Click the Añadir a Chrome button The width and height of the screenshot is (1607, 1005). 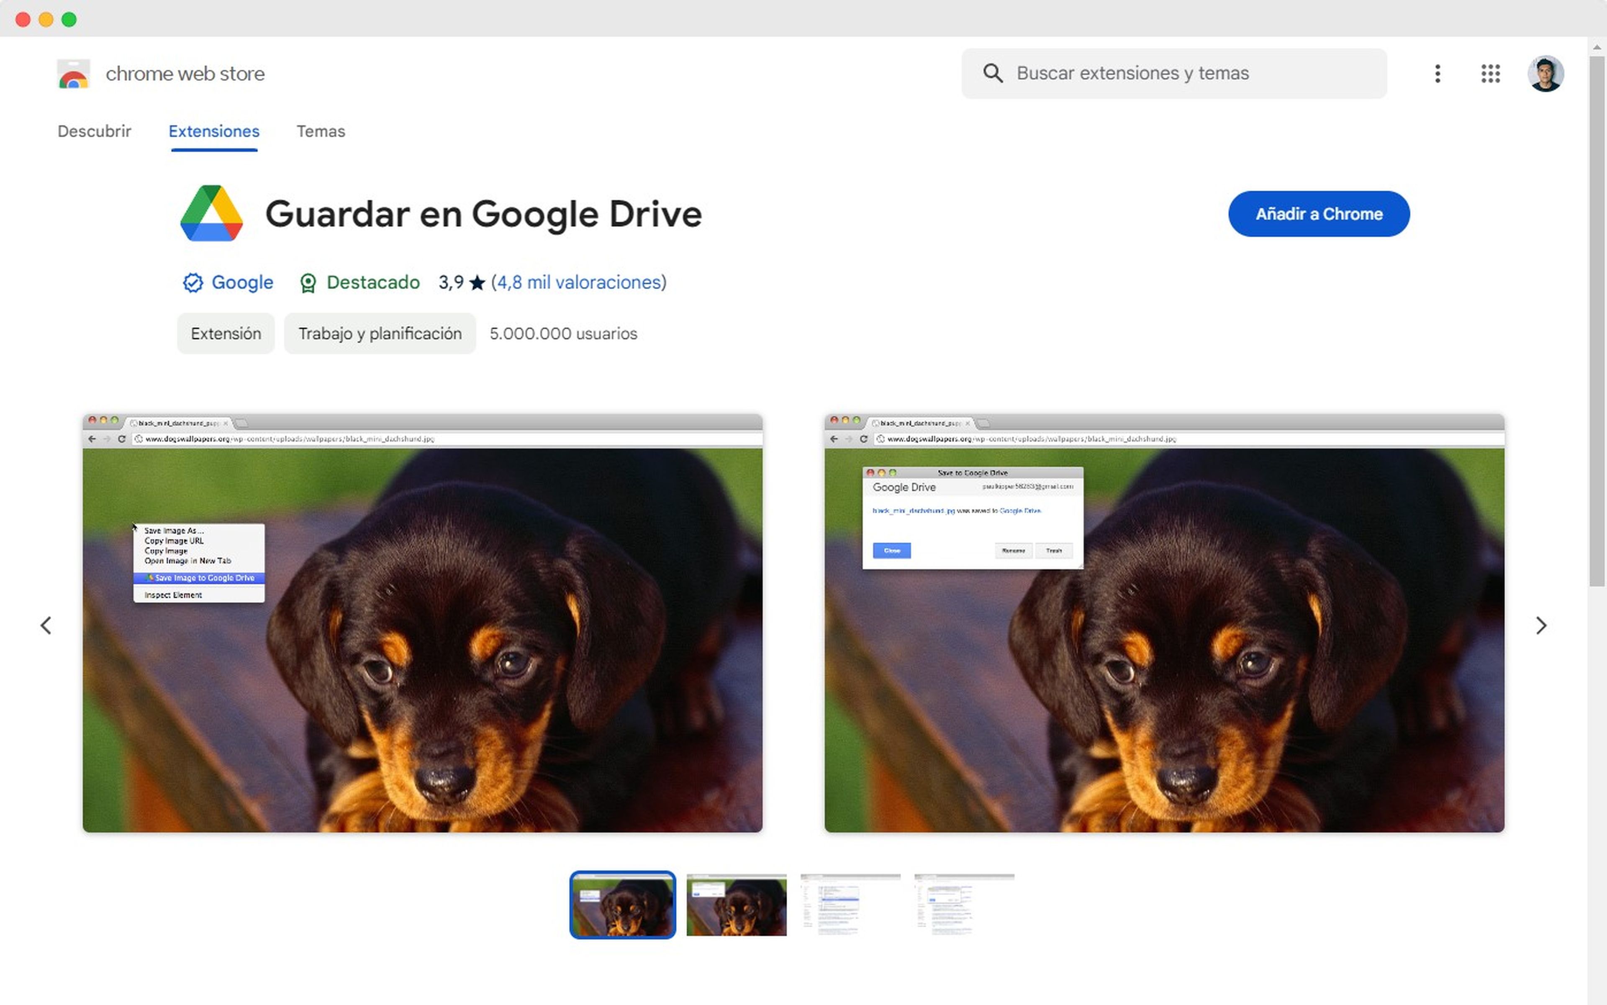coord(1319,213)
